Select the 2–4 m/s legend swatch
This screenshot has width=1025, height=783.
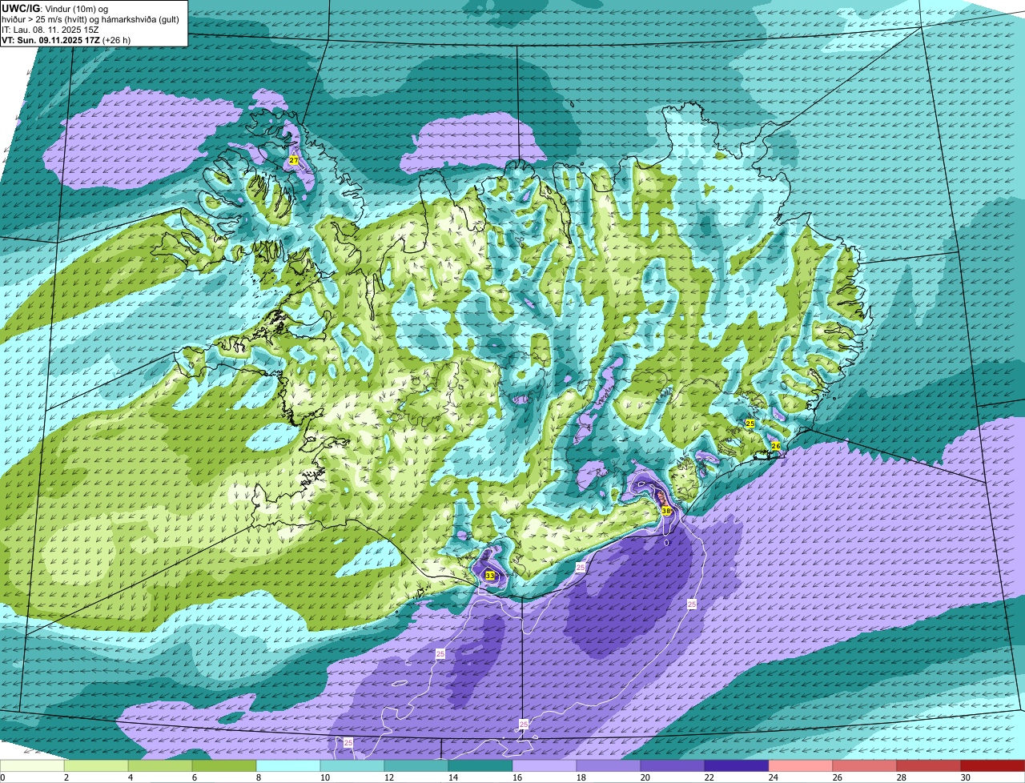[x=96, y=766]
